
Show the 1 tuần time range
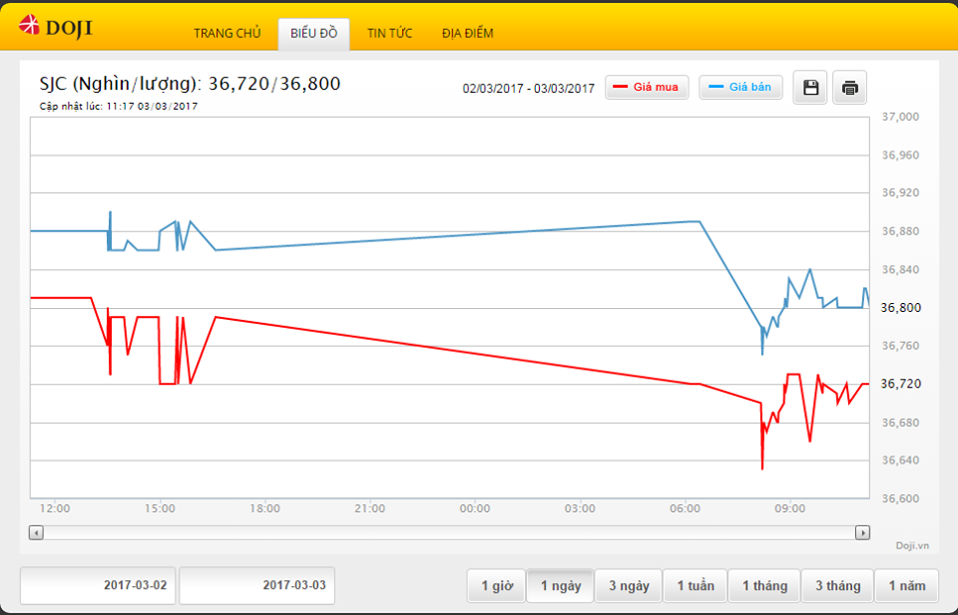coord(696,586)
